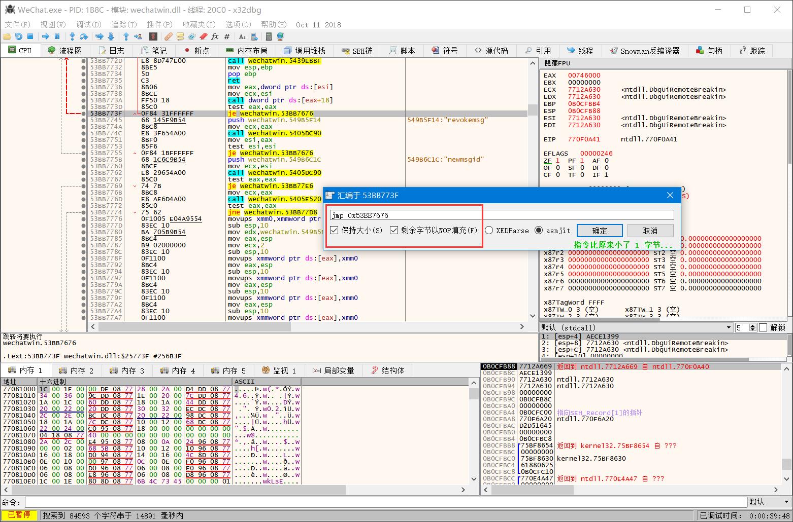The height and width of the screenshot is (522, 793).
Task: Close the assemble dialog
Action: [x=670, y=195]
